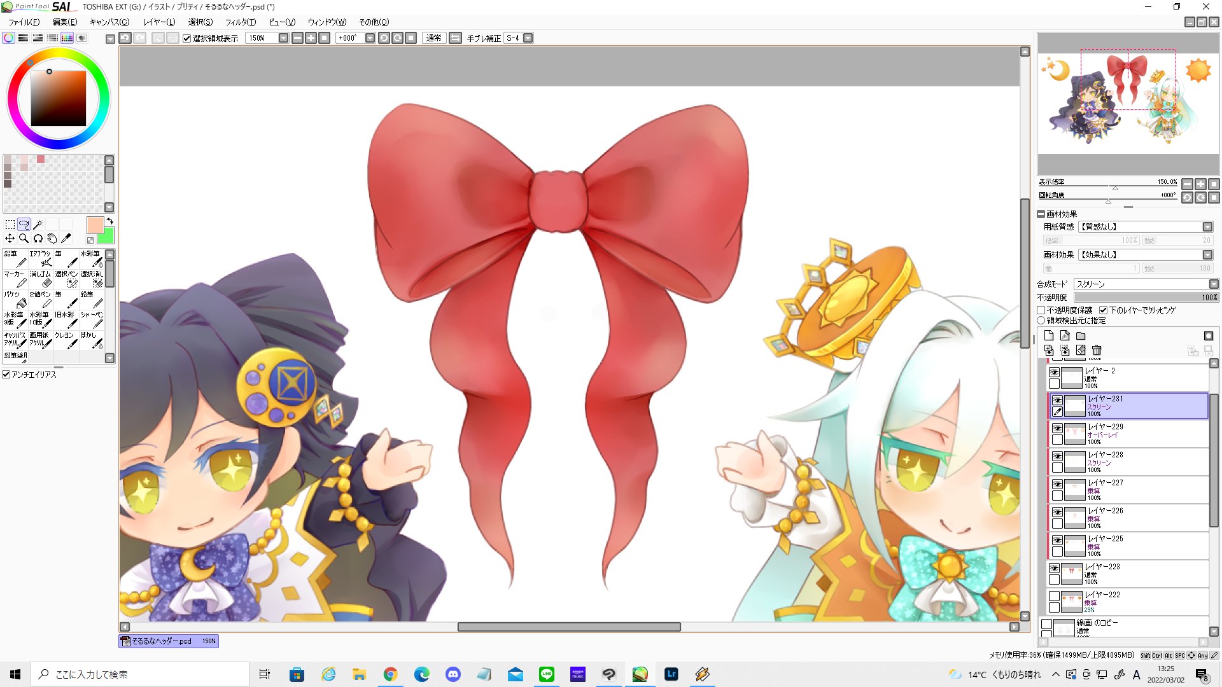
Task: Open the 合成モード blend mode dropdown
Action: coord(1213,284)
